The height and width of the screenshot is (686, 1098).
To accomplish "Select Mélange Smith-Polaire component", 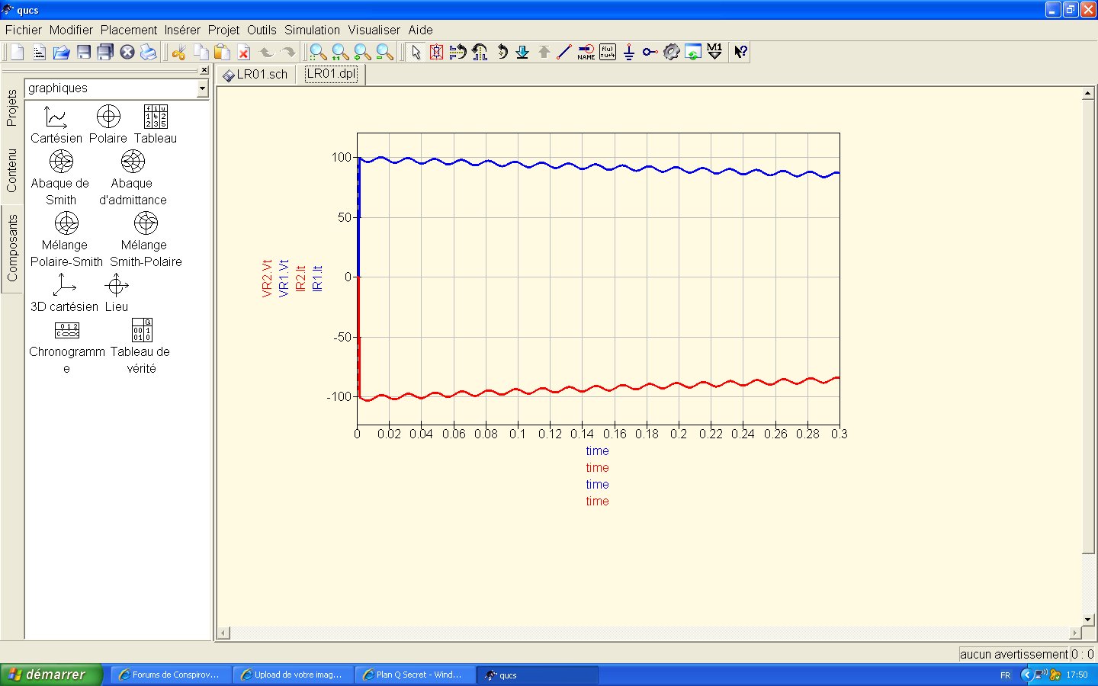I will pos(146,239).
